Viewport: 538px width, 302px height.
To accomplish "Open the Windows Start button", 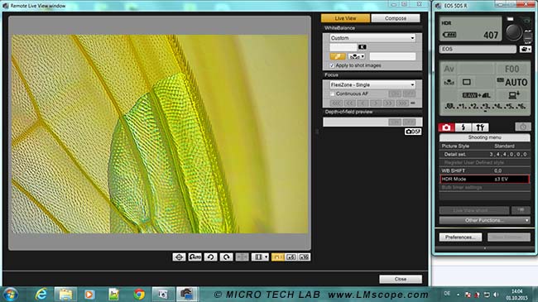I will click(x=11, y=294).
